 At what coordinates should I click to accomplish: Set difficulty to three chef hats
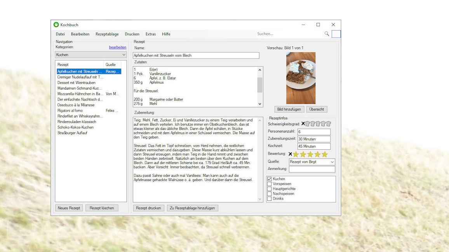318,124
